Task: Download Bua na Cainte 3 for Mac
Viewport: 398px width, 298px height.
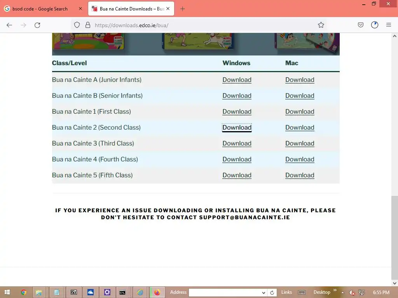Action: [x=300, y=144]
